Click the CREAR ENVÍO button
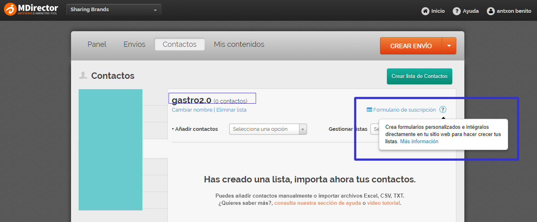537x222 pixels. click(411, 46)
